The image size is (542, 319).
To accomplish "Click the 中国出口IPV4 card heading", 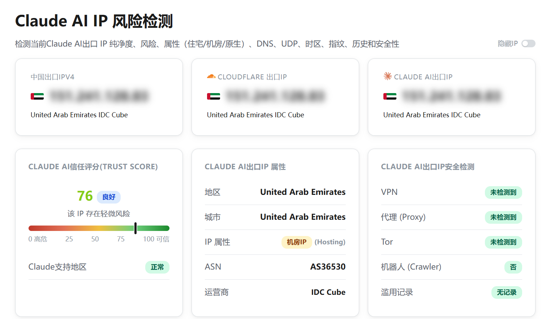I will (x=52, y=77).
